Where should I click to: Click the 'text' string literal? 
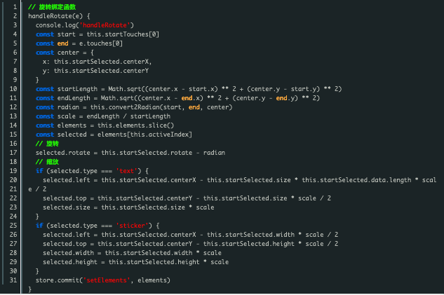pos(126,171)
